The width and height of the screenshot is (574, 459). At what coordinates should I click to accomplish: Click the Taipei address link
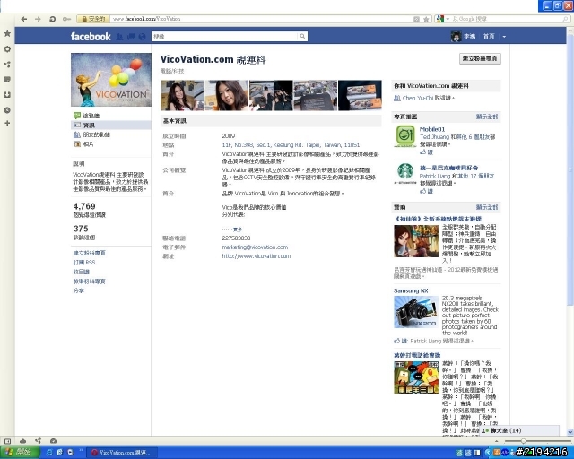[291, 145]
